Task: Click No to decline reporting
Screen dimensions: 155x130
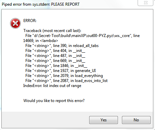Action: (x=136, y=120)
